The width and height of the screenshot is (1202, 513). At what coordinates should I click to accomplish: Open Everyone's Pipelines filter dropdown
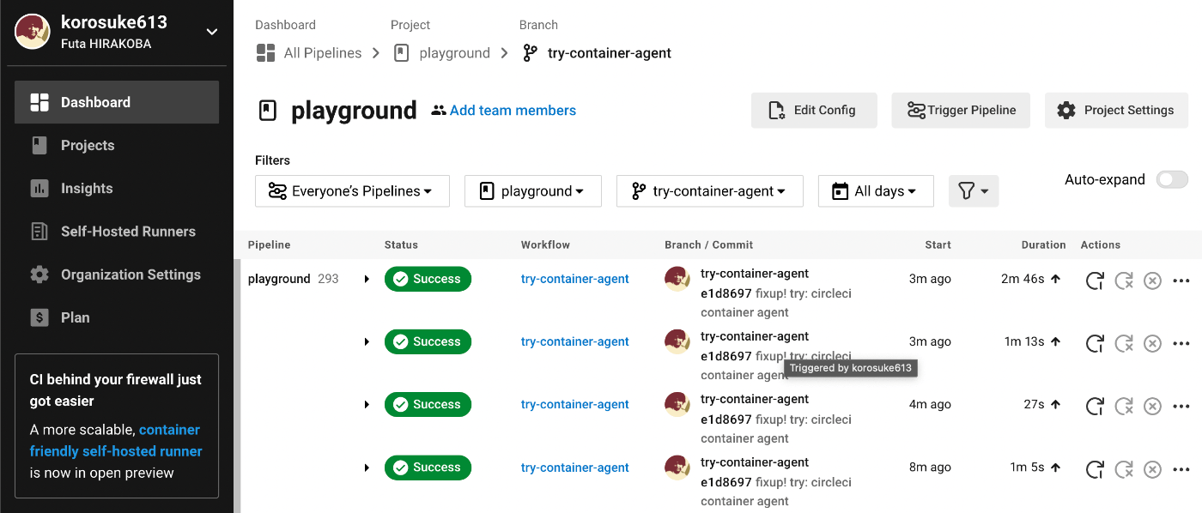352,191
